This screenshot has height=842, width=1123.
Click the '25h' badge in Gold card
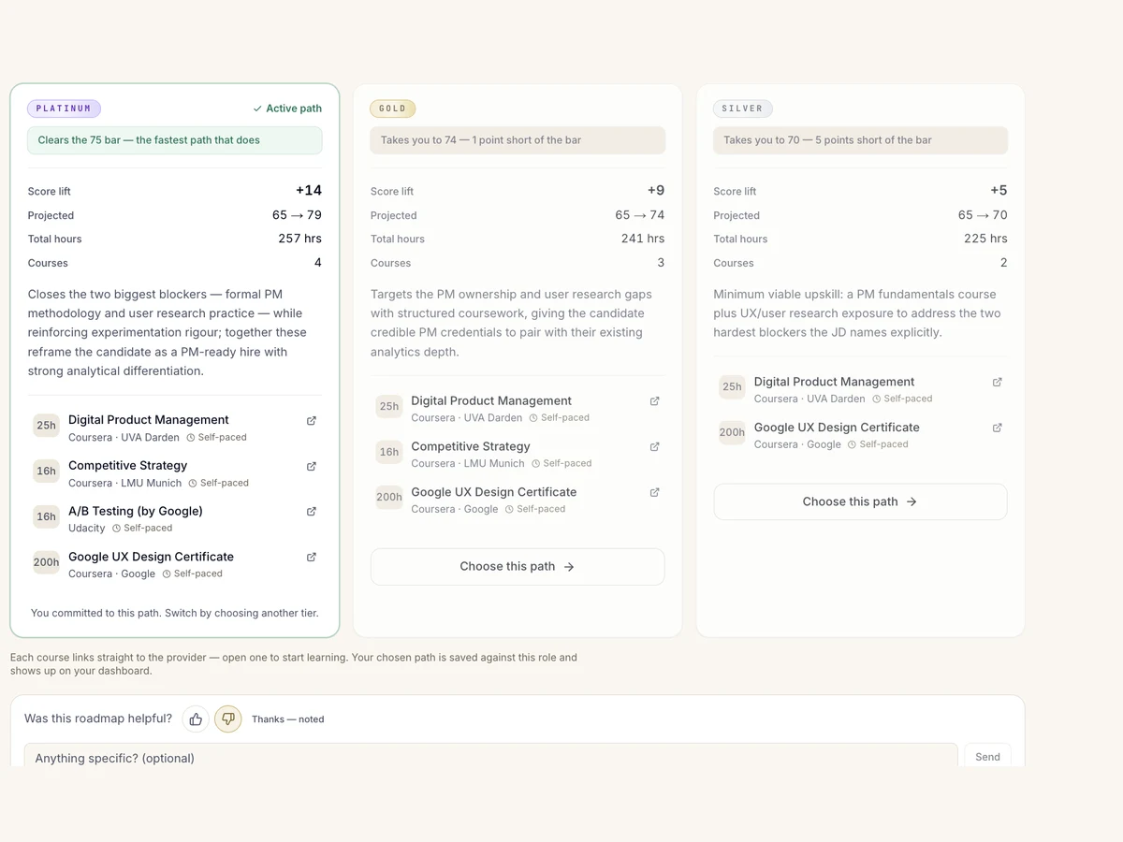[389, 406]
